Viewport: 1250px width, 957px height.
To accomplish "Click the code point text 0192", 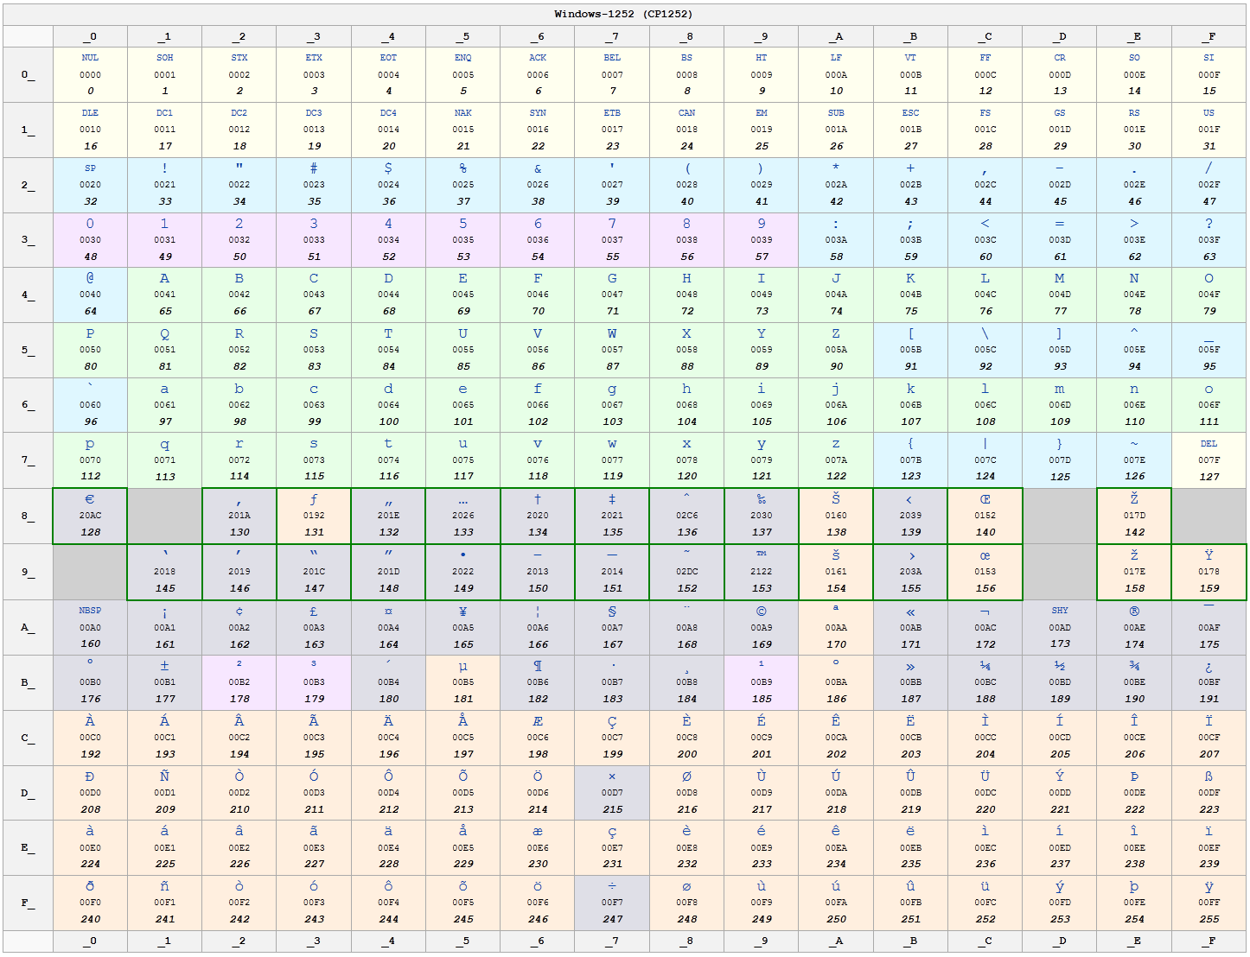I will click(x=314, y=516).
